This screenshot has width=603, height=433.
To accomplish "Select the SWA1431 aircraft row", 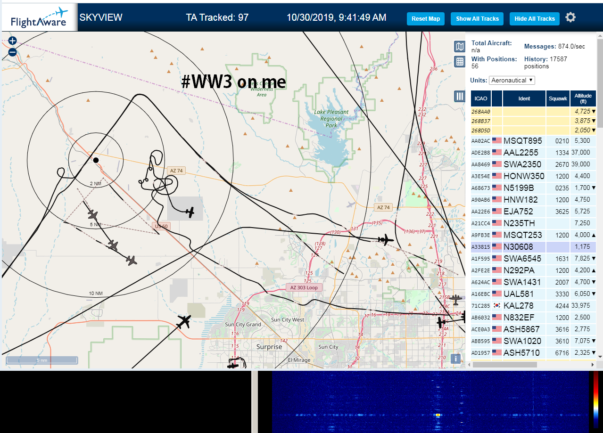I will tap(534, 282).
